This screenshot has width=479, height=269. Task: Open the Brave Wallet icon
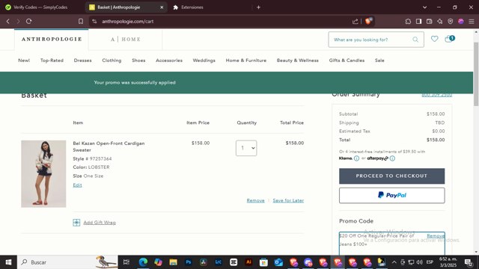(429, 22)
